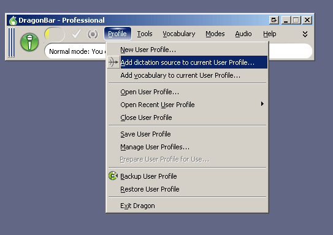Click the audio signal circle icon
Viewport: 333px width, 235px height.
(x=93, y=34)
